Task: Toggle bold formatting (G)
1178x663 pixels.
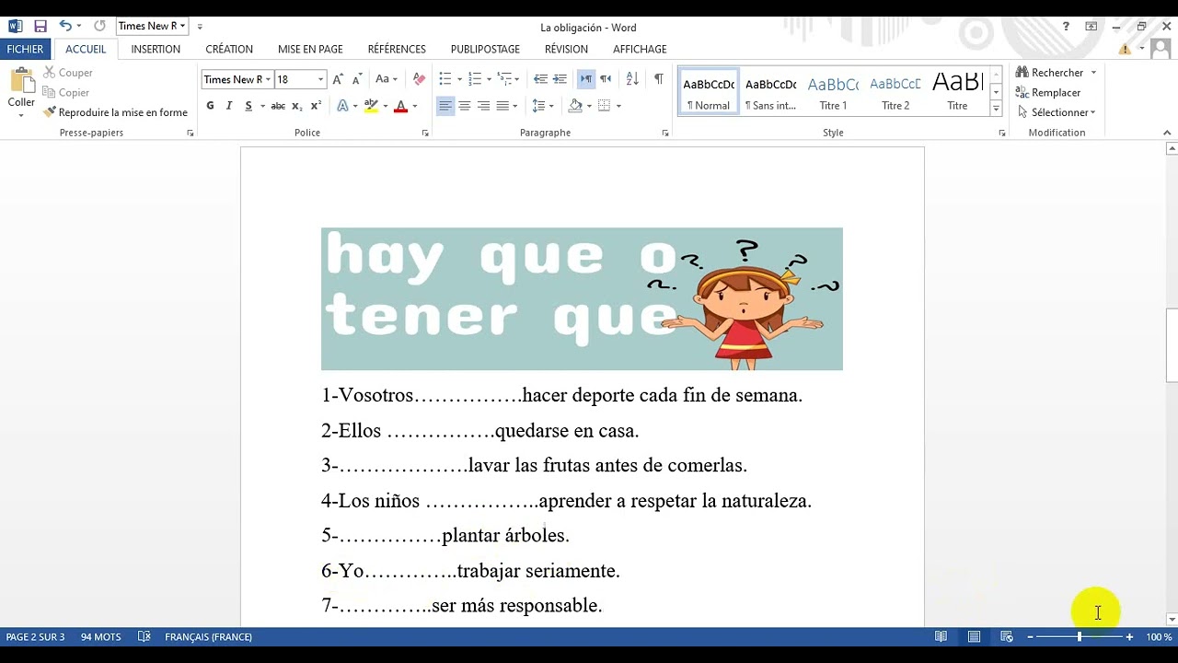Action: click(210, 106)
